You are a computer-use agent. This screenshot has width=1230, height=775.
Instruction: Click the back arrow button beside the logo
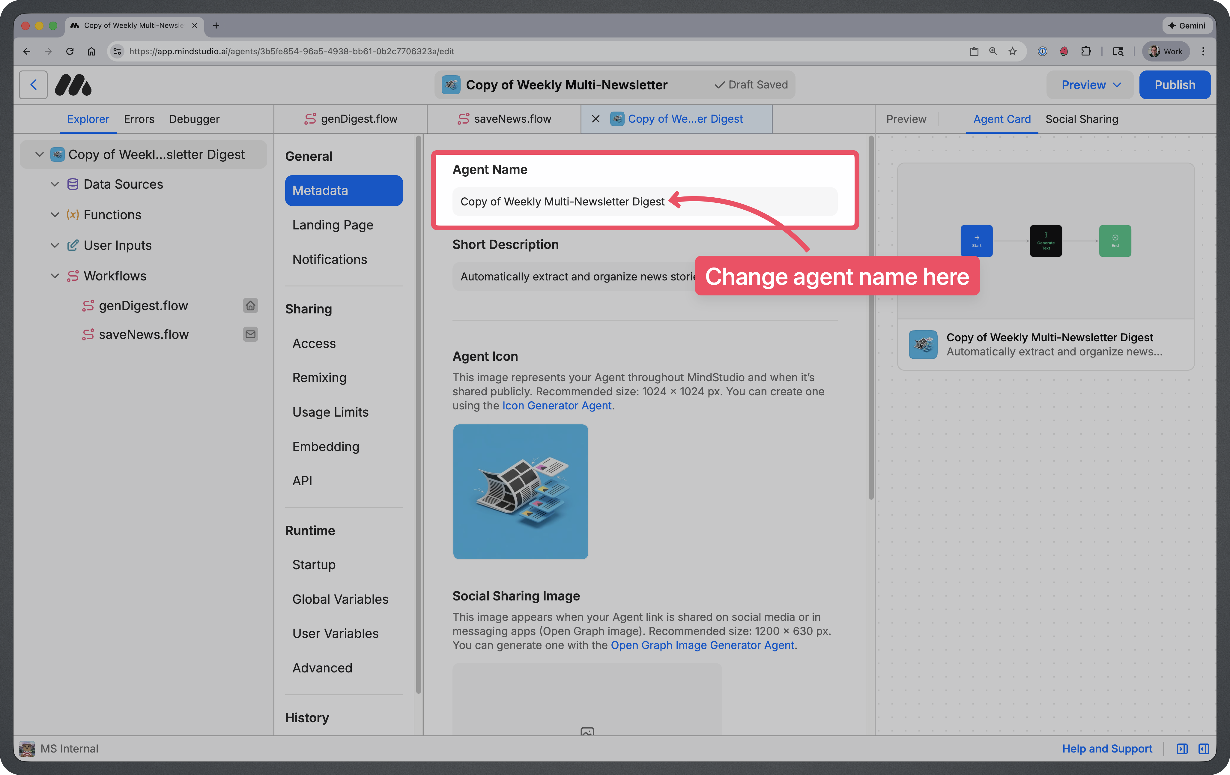pyautogui.click(x=33, y=85)
